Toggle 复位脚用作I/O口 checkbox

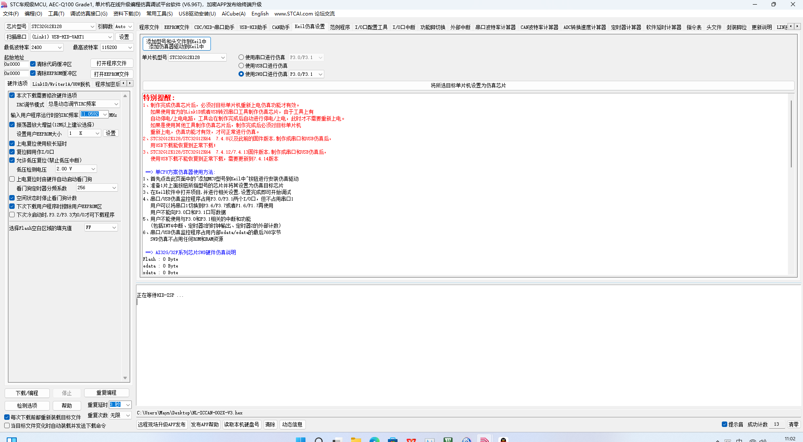click(x=12, y=152)
